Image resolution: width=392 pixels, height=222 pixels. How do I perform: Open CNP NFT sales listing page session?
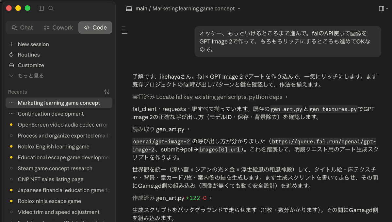pyautogui.click(x=59, y=179)
